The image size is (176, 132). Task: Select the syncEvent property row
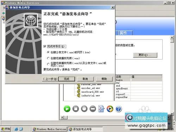[139, 89]
